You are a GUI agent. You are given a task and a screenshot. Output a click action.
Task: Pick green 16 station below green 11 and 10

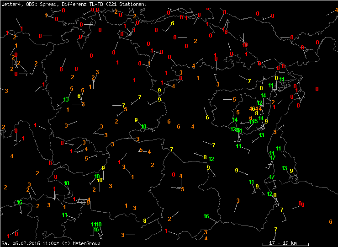(96, 230)
